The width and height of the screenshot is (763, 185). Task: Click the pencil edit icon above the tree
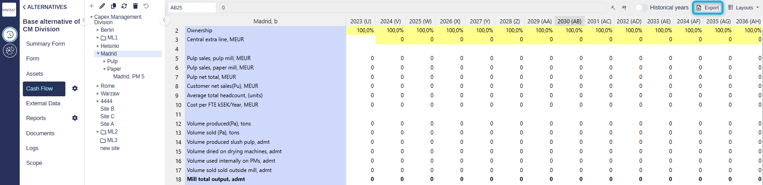point(102,6)
